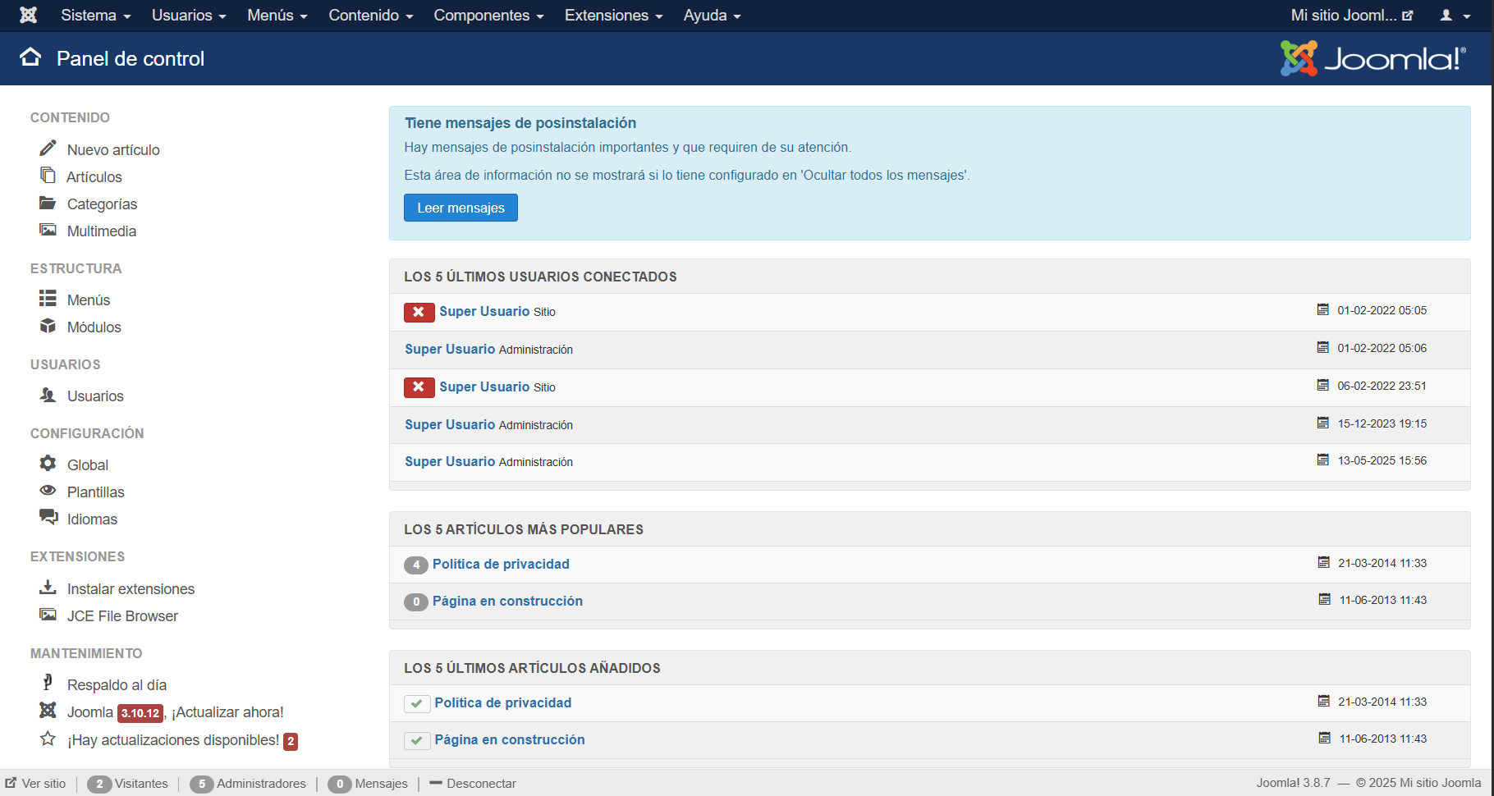
Task: Click the Respaldo al día Akeeba icon
Action: (x=48, y=683)
